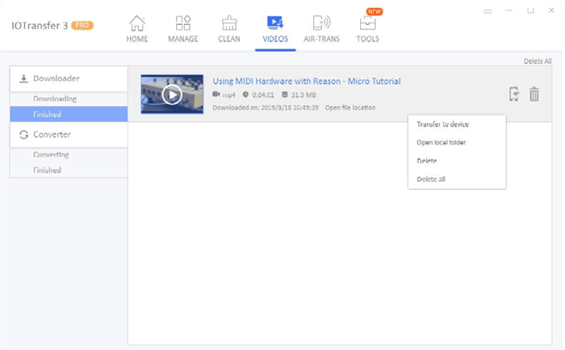Image resolution: width=565 pixels, height=350 pixels.
Task: Click the duration clock icon
Action: point(245,94)
